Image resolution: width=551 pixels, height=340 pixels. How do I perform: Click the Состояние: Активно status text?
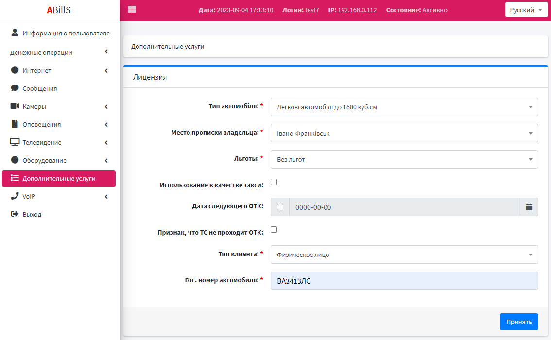point(417,10)
